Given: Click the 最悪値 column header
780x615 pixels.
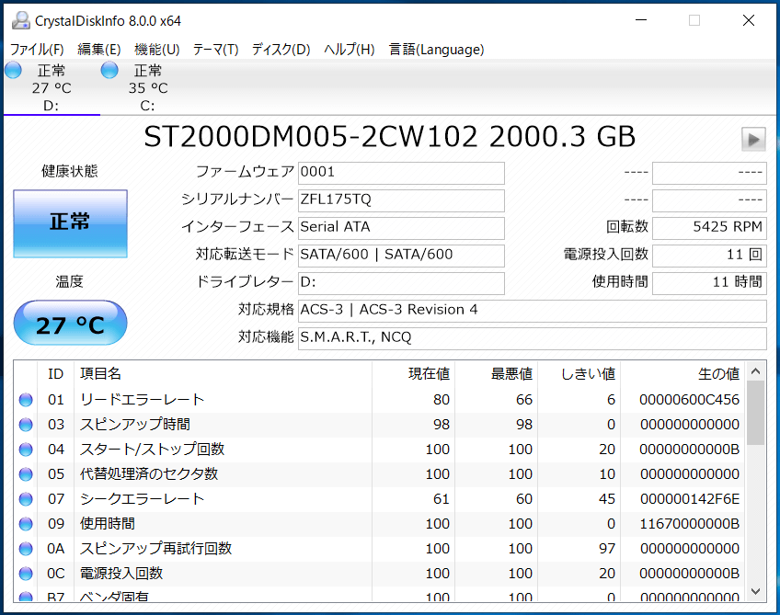Looking at the screenshot, I should tap(496, 374).
